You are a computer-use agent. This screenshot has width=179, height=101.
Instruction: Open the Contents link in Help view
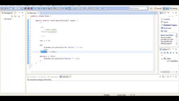coord(167,19)
